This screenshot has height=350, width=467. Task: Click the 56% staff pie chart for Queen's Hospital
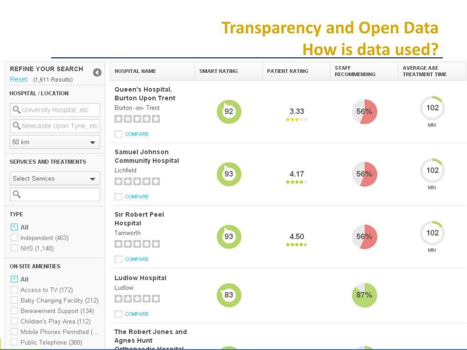364,112
